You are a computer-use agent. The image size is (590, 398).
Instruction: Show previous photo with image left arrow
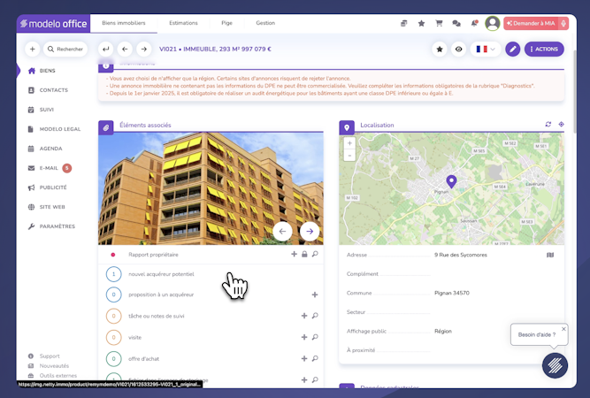pos(282,232)
